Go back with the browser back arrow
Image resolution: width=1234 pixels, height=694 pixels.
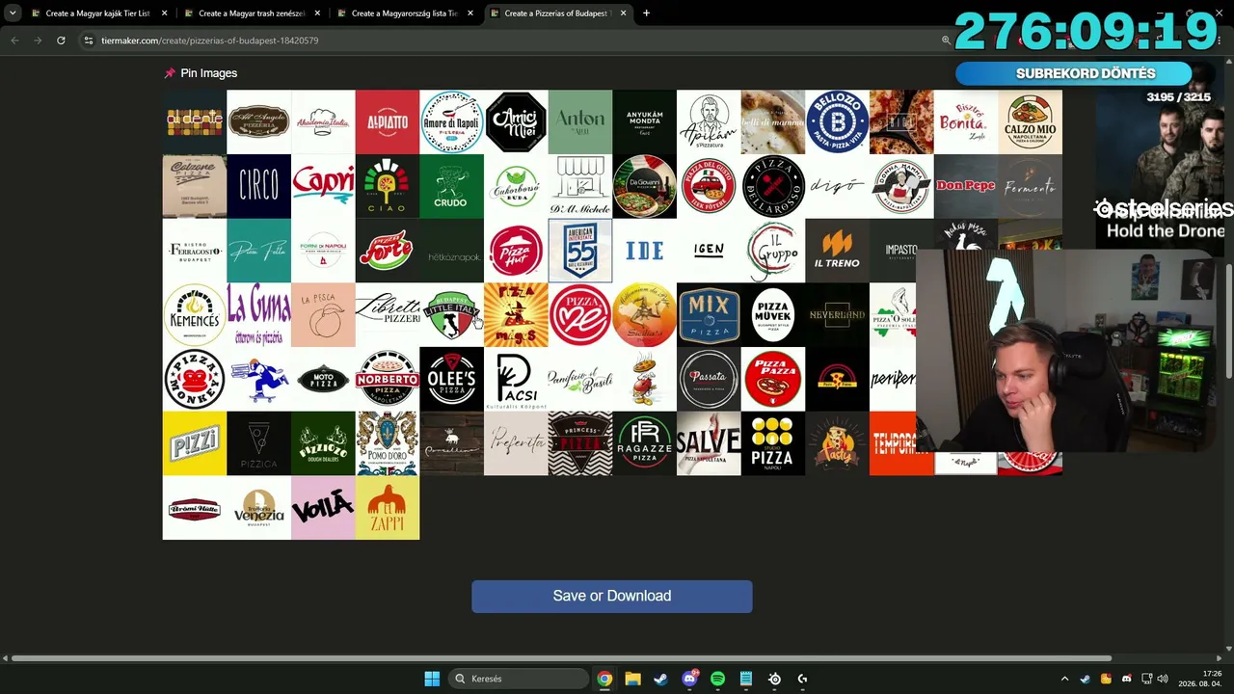coord(14,40)
